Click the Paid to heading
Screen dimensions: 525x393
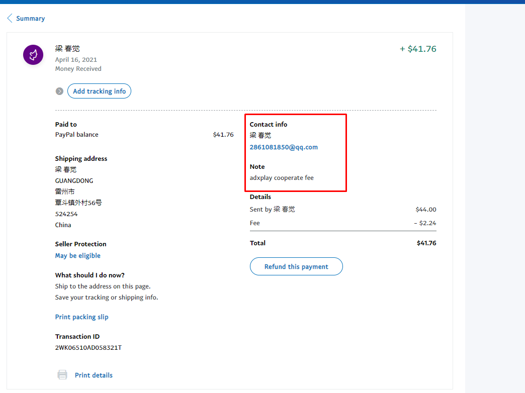click(66, 125)
